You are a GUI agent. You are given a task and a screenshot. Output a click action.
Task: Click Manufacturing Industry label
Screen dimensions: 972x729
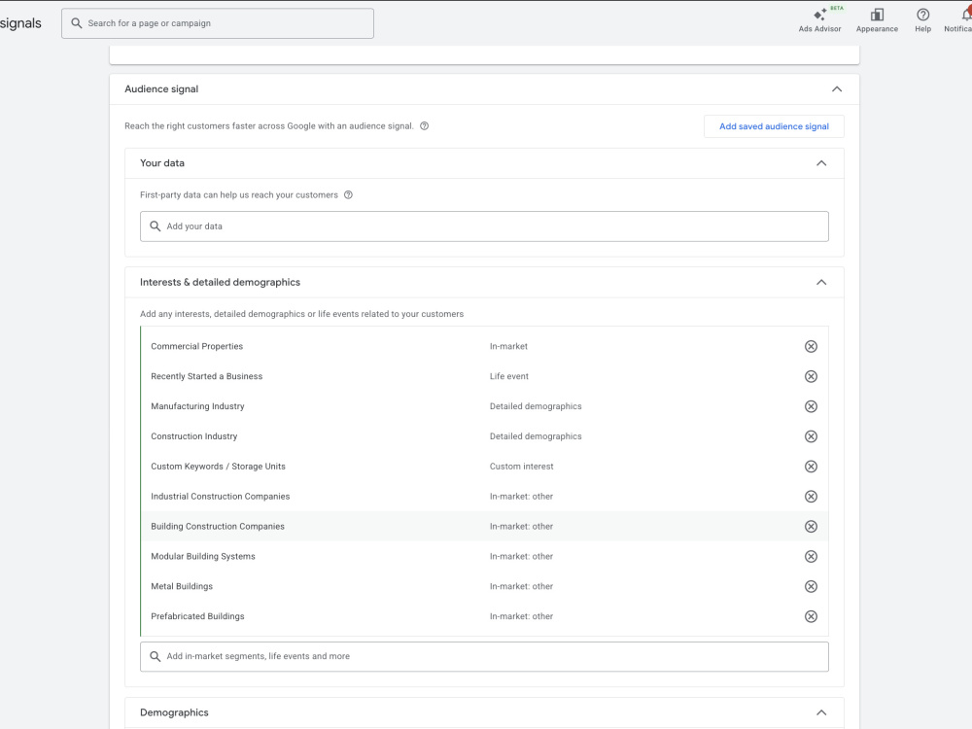(197, 406)
